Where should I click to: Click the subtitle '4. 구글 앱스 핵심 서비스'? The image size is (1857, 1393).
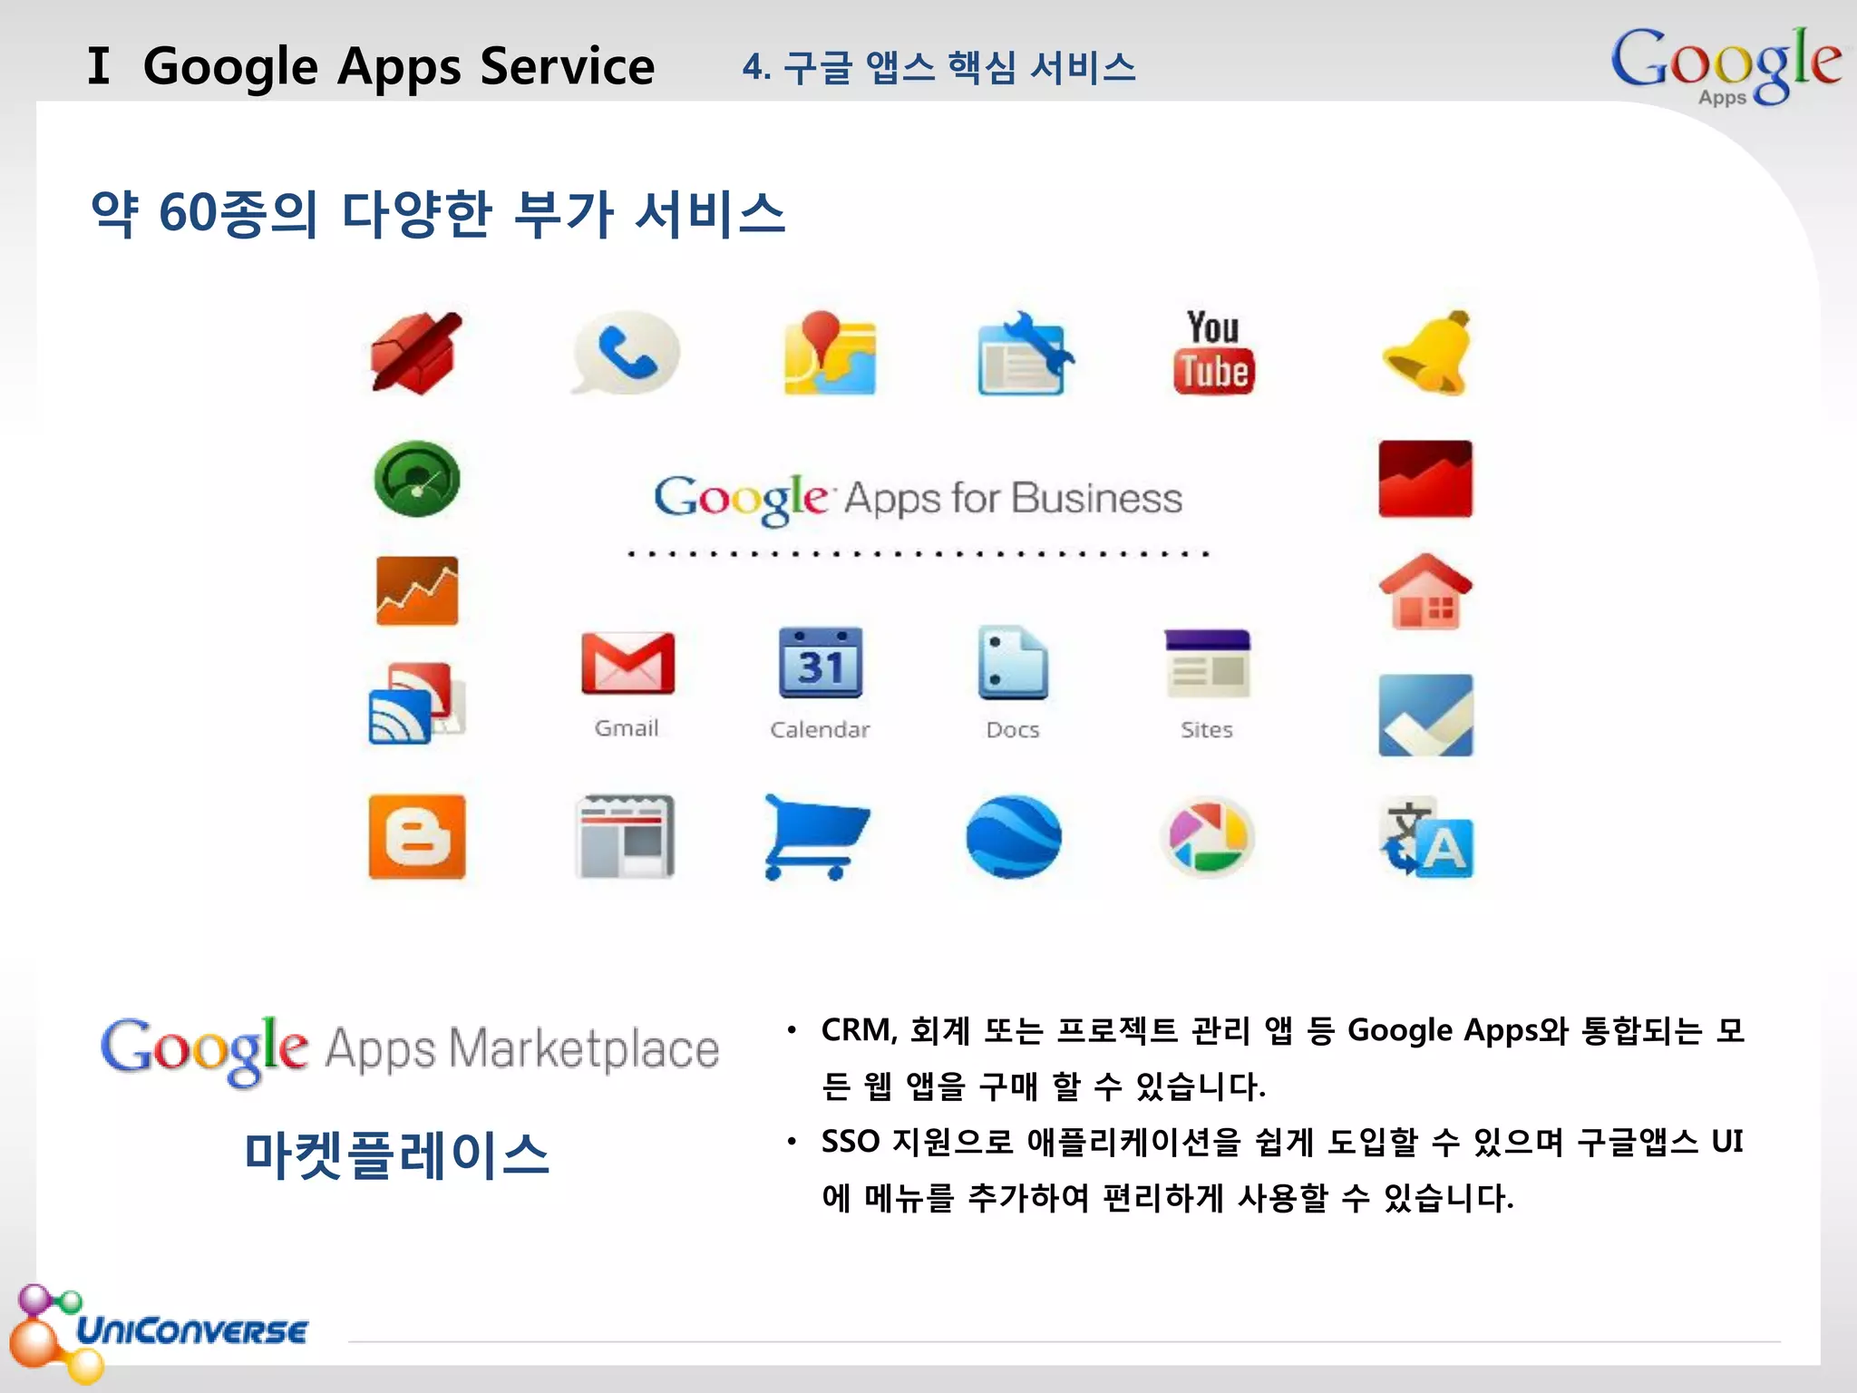pos(939,67)
